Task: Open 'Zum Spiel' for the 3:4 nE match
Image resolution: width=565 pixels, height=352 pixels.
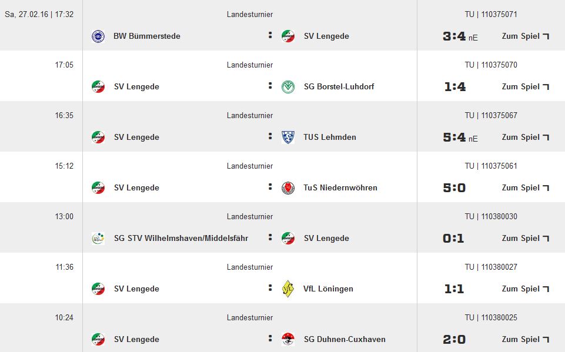Action: tap(525, 36)
